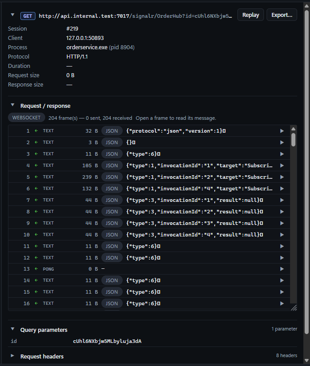Click the JSON badge on frame 16
Viewport: 310px width, 366px height.
point(112,304)
